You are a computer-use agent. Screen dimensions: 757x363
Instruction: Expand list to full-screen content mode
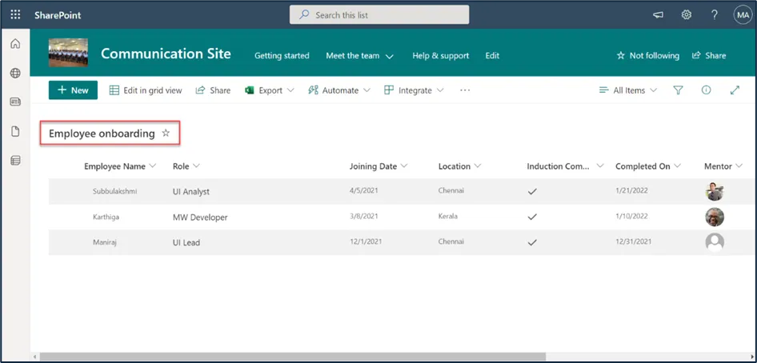(735, 90)
